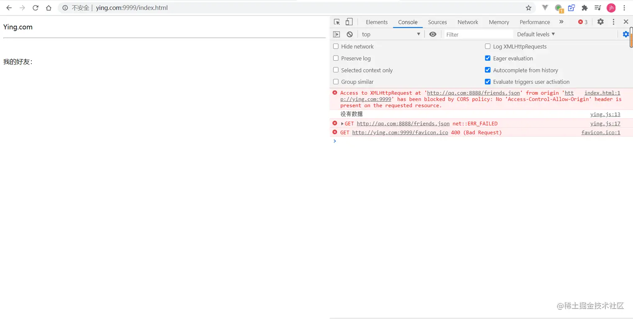The width and height of the screenshot is (633, 319).
Task: Open DevTools settings gear
Action: pyautogui.click(x=600, y=22)
